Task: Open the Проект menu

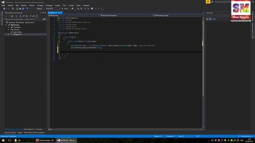Action: (24, 5)
